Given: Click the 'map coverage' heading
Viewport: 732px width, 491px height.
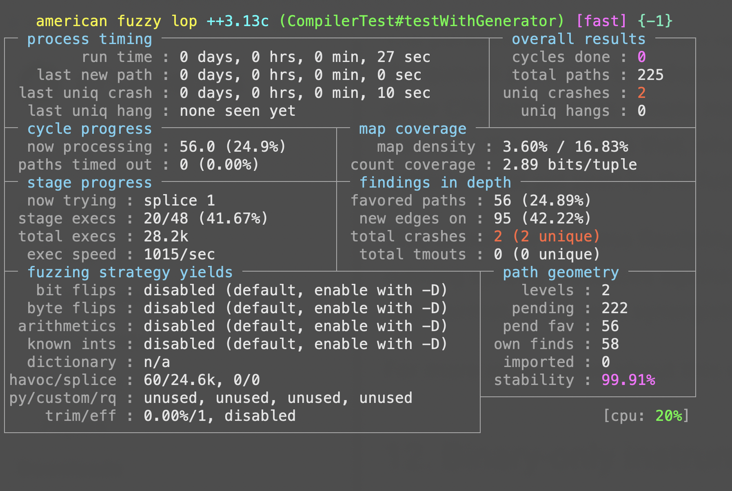Looking at the screenshot, I should pyautogui.click(x=413, y=129).
